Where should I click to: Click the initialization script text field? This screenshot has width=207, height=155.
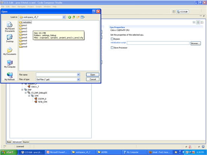pos(158,43)
